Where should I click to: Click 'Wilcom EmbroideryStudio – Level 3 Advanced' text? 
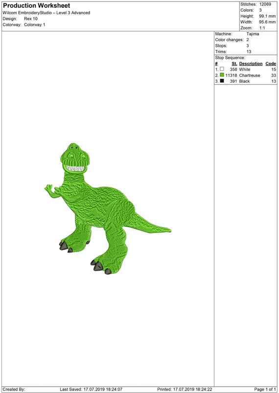coord(46,13)
